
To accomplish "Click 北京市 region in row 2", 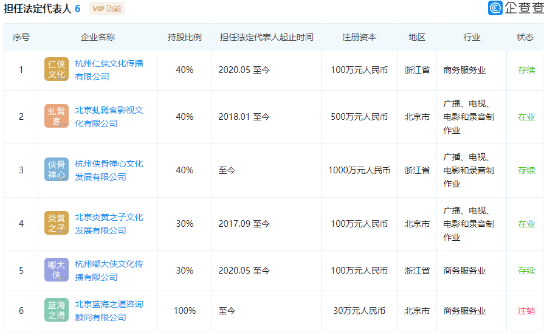I will point(417,117).
